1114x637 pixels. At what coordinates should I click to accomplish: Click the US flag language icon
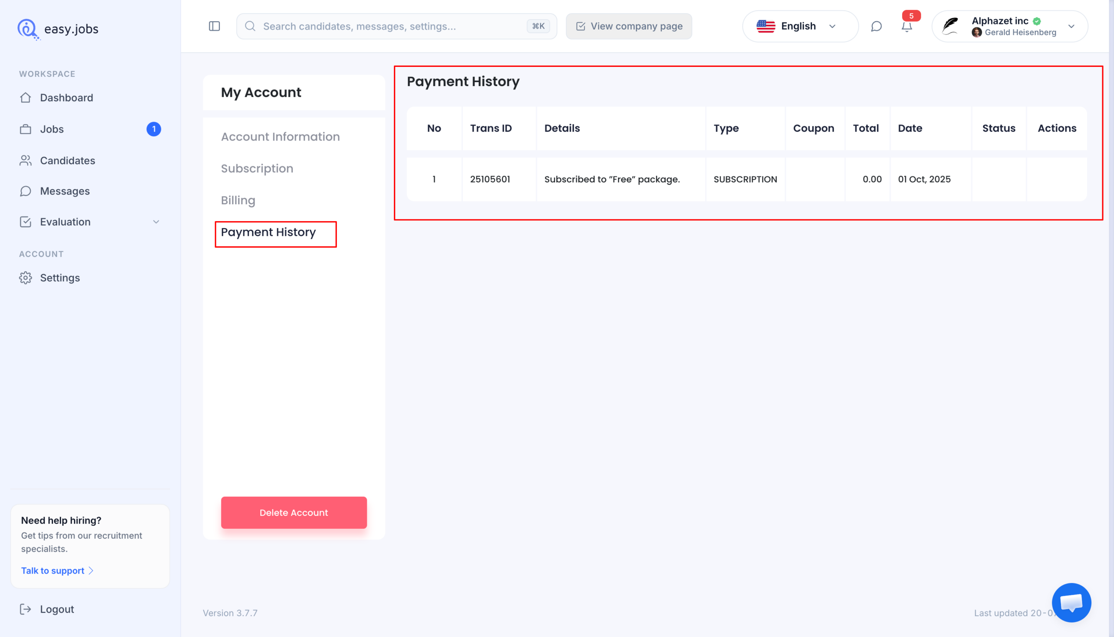766,26
